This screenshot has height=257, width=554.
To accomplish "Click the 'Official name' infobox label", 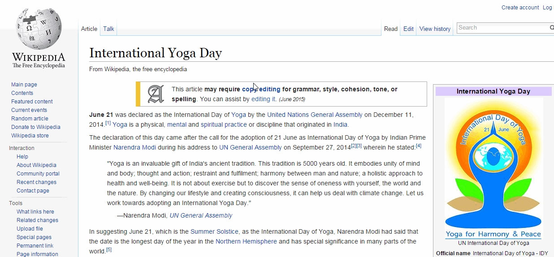I will [453, 253].
